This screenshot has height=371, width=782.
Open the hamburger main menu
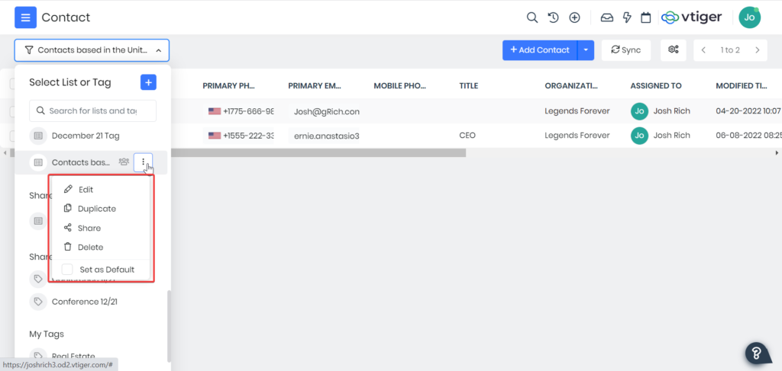click(25, 17)
